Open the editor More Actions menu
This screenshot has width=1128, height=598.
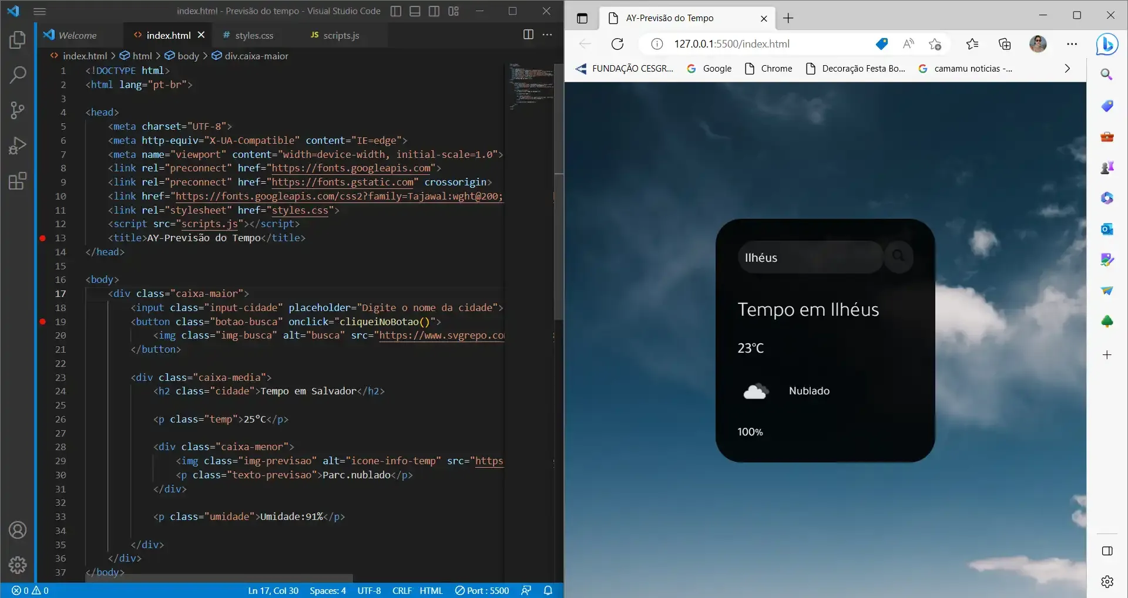click(x=547, y=35)
